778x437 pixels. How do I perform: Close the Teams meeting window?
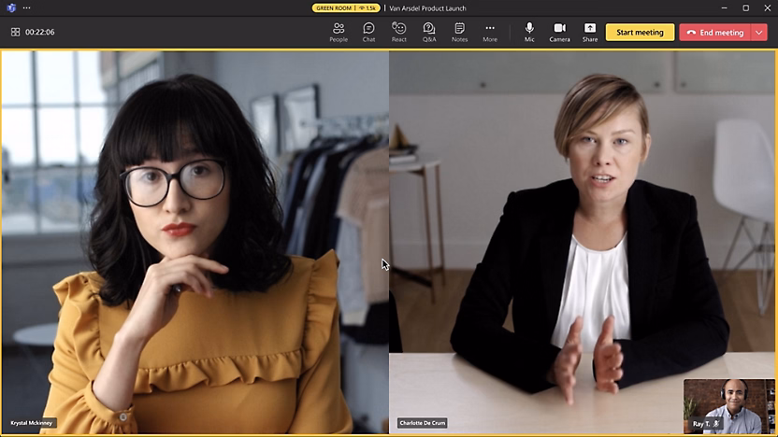coord(767,7)
